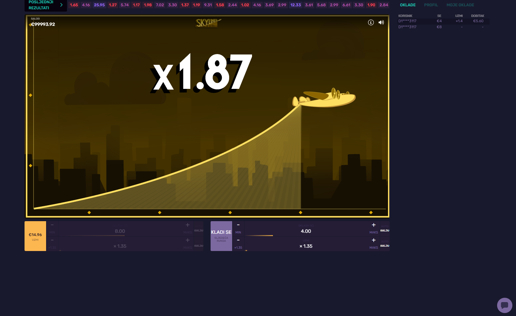516x316 pixels.
Task: Toggle auto cashout in right panel
Action: coord(385,244)
